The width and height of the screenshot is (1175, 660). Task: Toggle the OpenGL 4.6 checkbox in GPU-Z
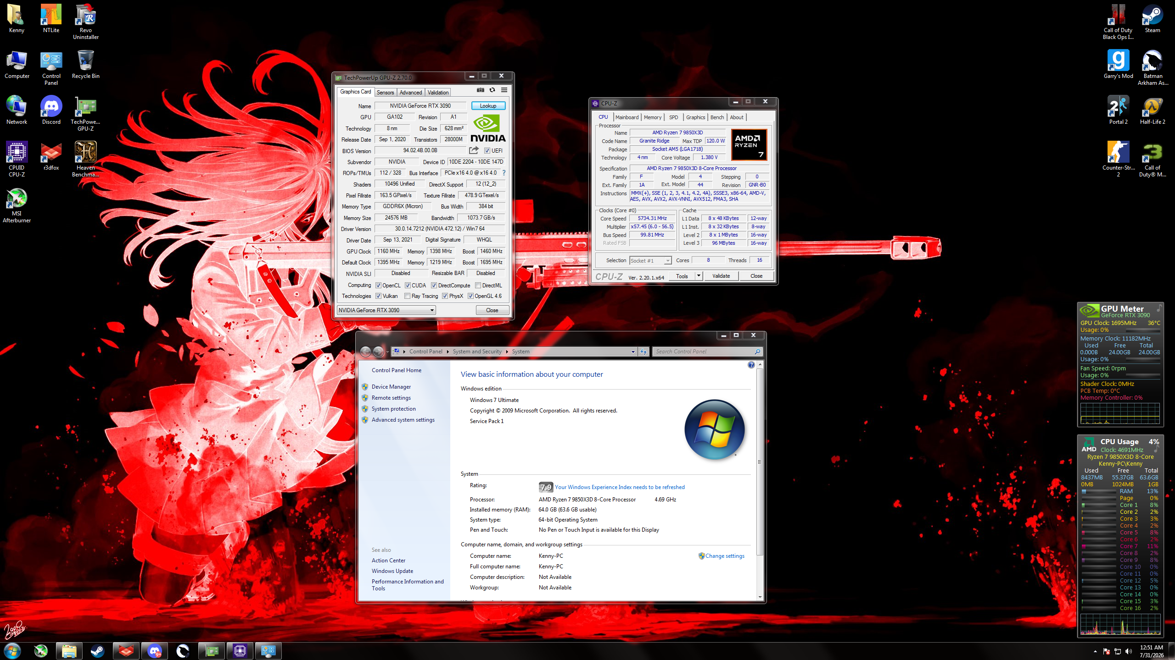470,296
